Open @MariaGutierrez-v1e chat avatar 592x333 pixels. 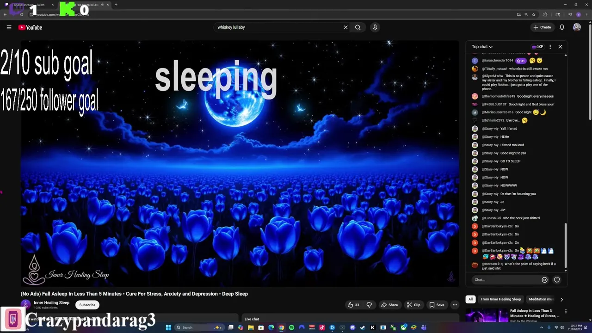click(x=475, y=112)
